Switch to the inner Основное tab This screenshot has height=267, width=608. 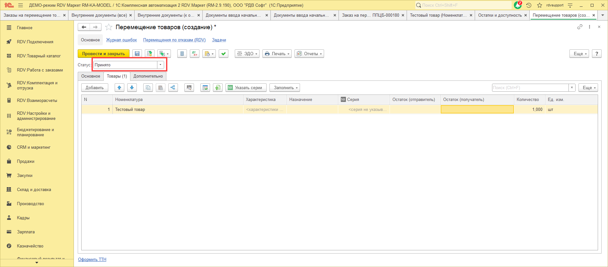[x=91, y=76]
